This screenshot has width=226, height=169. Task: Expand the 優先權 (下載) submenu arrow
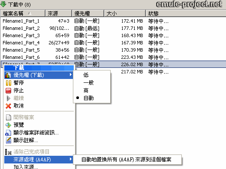[x=71, y=75]
